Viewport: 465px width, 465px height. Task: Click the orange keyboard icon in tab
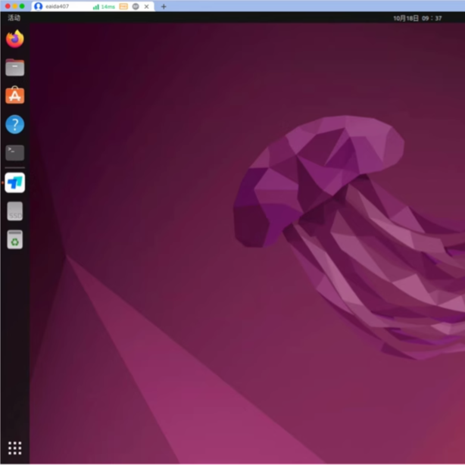tap(123, 7)
